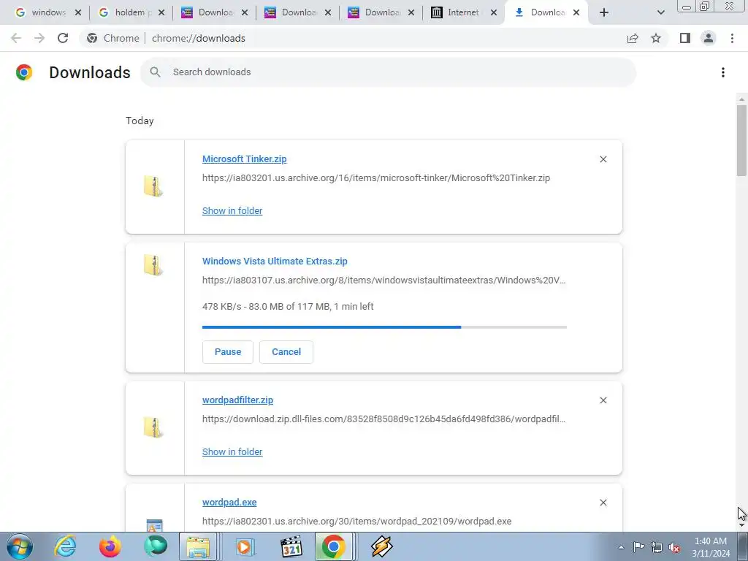Screen dimensions: 748x561
Task: Click the wordpad.exe source URL text
Action: (356, 521)
